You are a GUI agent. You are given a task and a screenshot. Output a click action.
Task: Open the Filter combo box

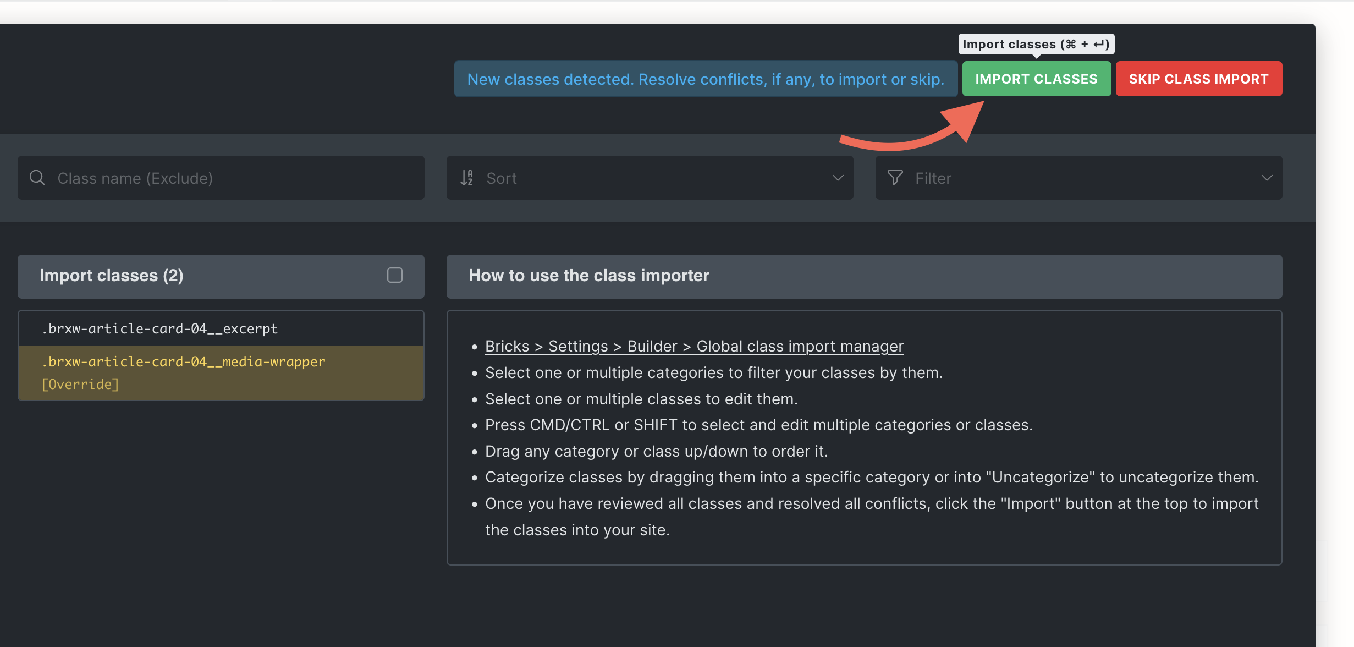1078,178
